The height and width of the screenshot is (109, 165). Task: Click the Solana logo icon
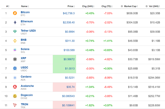[15, 50]
